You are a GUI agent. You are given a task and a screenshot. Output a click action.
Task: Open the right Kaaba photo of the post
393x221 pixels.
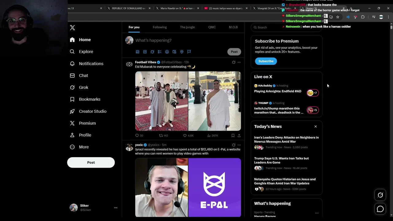pyautogui.click(x=215, y=101)
